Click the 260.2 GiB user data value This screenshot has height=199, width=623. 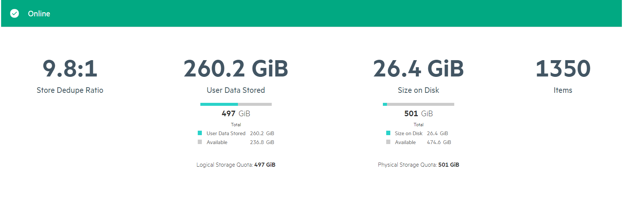click(x=236, y=69)
